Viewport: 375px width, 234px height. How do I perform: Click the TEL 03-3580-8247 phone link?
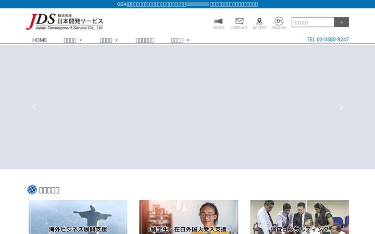(x=328, y=40)
